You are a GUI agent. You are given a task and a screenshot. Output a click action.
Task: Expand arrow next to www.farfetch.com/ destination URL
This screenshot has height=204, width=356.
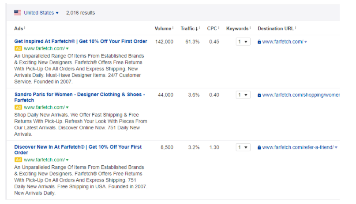[306, 42]
